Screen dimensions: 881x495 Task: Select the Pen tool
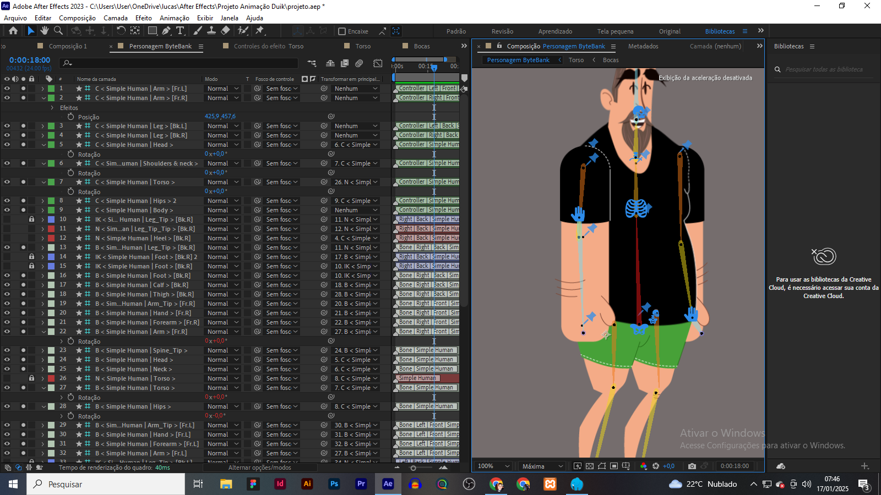pos(167,31)
